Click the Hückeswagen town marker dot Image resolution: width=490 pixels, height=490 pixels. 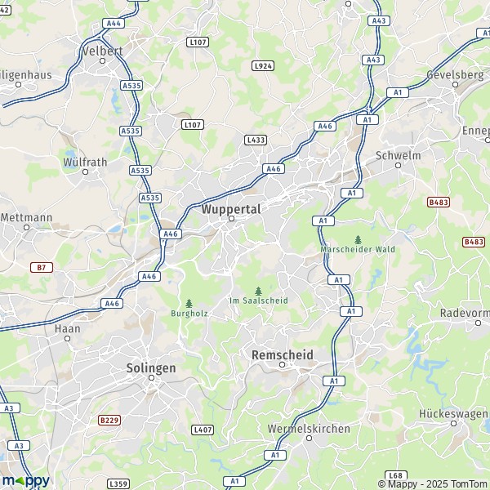(454, 423)
